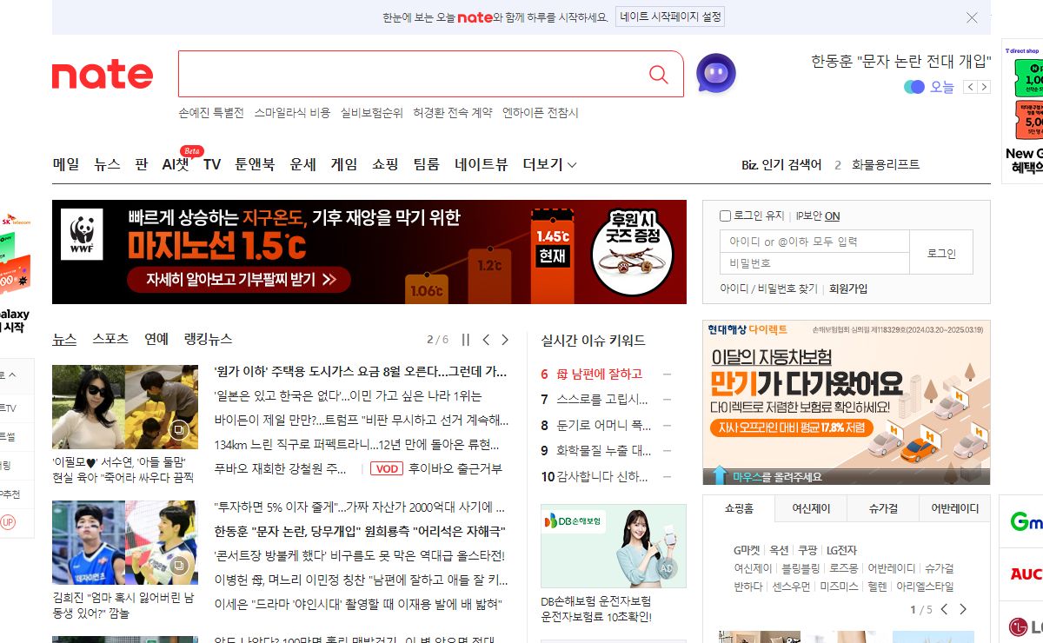Viewport: 1043px width, 643px height.
Task: Click 화물용리프트 popular keyword
Action: click(886, 164)
